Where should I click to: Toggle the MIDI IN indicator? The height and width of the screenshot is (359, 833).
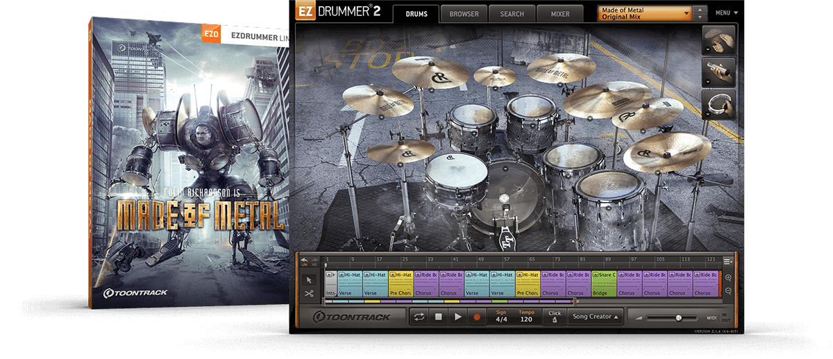pyautogui.click(x=725, y=314)
